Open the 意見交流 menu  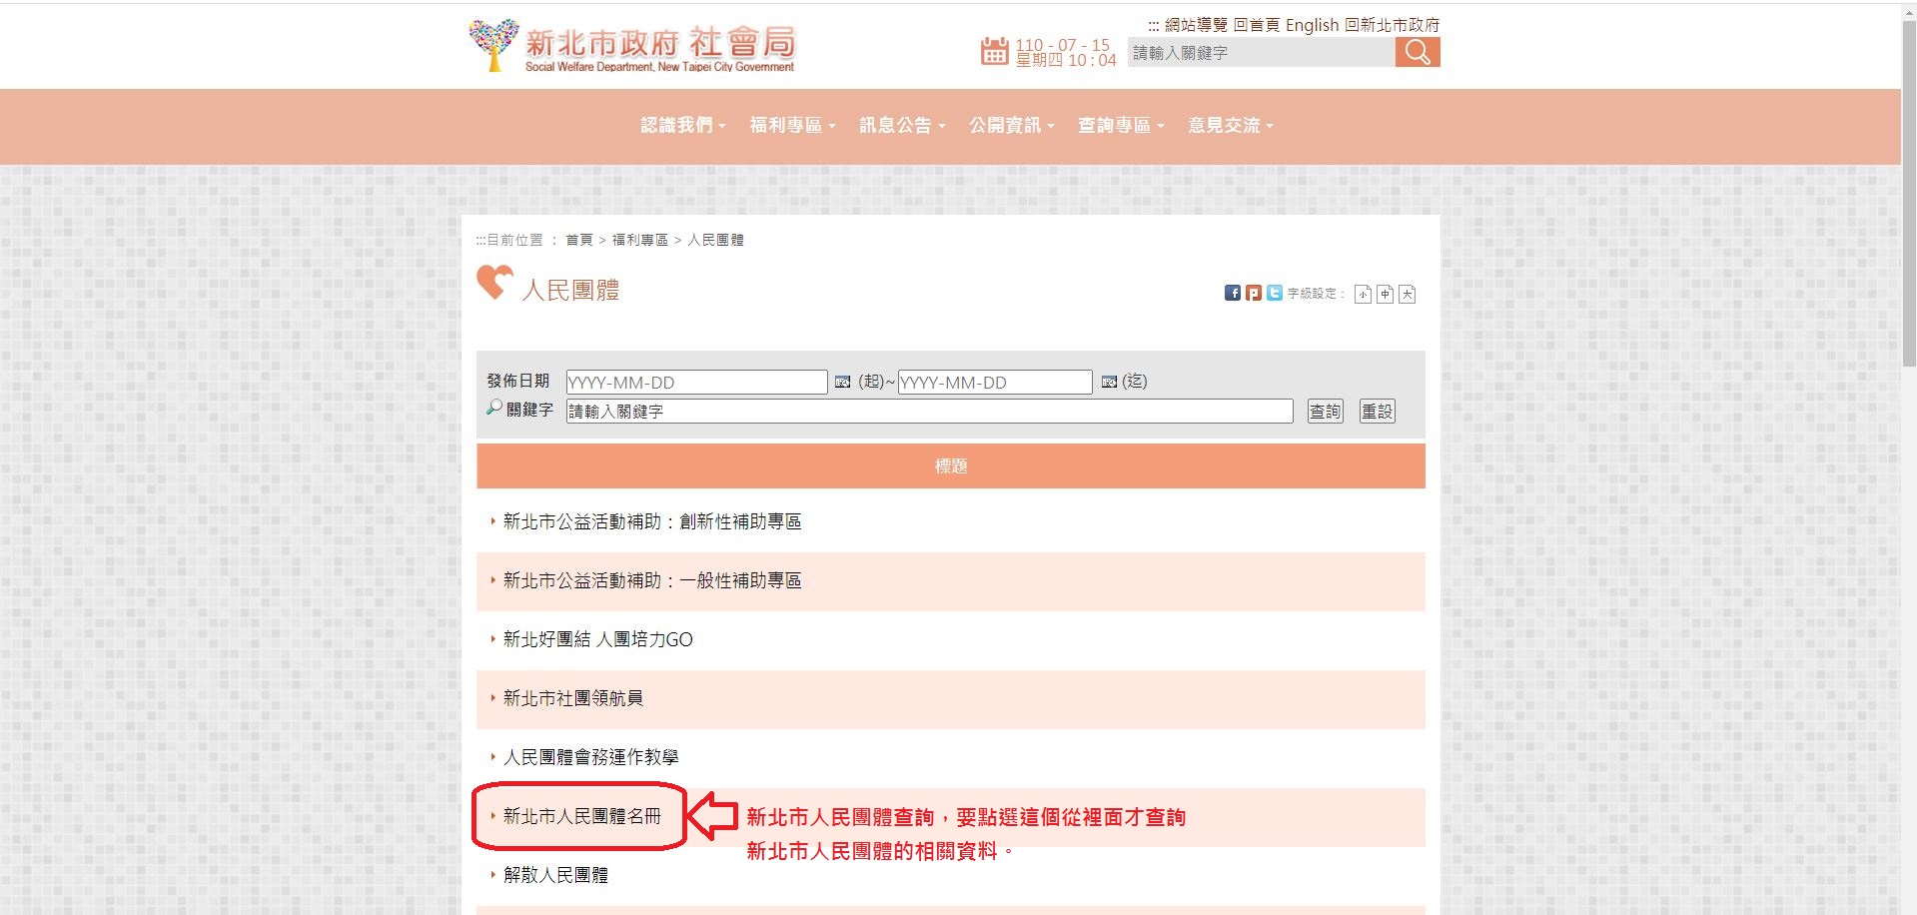pos(1230,126)
